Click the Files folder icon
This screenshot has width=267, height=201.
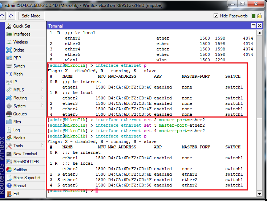coord(9,122)
